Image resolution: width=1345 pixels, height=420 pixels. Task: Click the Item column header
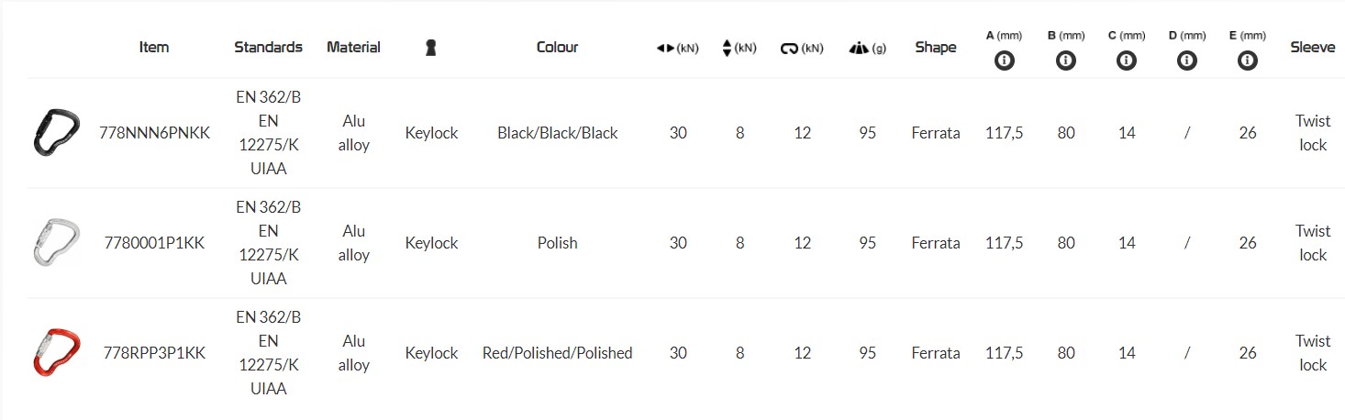click(x=154, y=47)
